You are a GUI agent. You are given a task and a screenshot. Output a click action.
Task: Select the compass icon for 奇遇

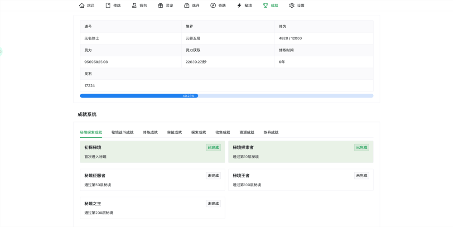(213, 5)
